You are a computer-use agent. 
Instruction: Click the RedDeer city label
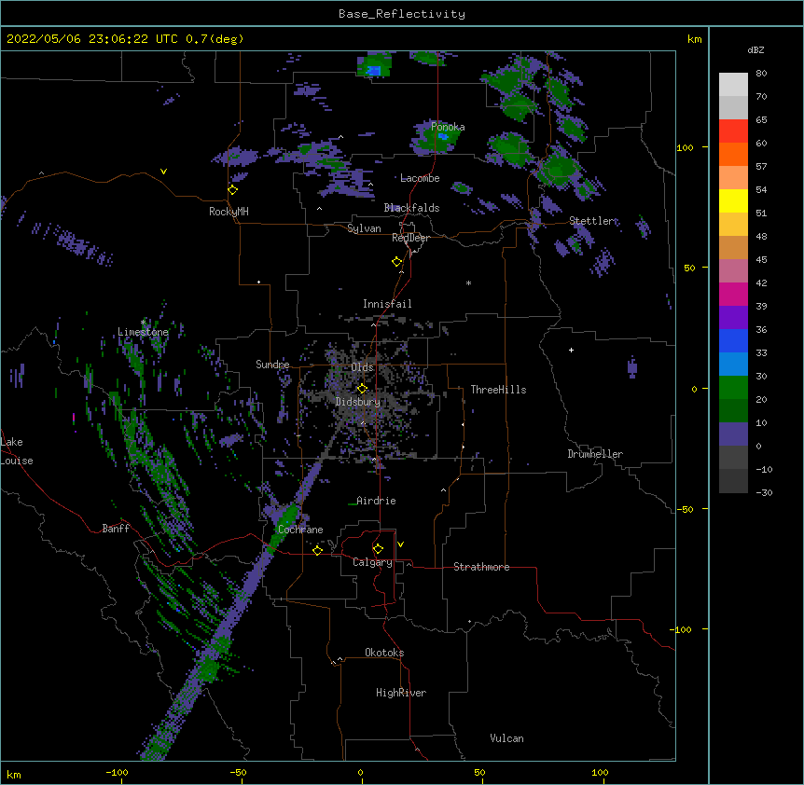point(410,238)
